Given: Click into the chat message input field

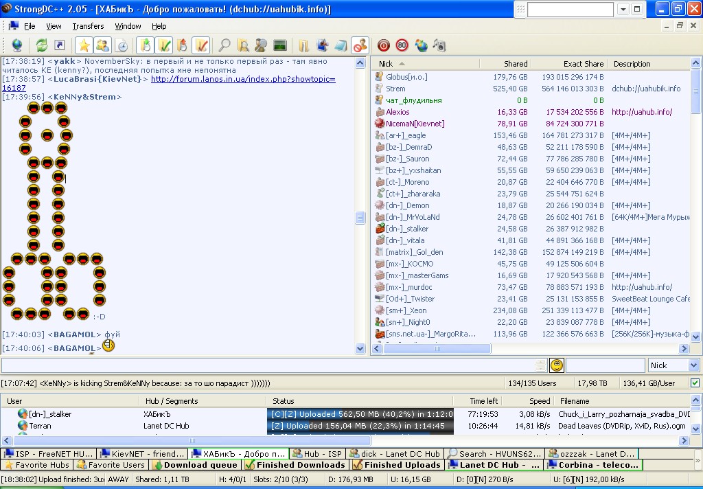Looking at the screenshot, I should tap(266, 365).
